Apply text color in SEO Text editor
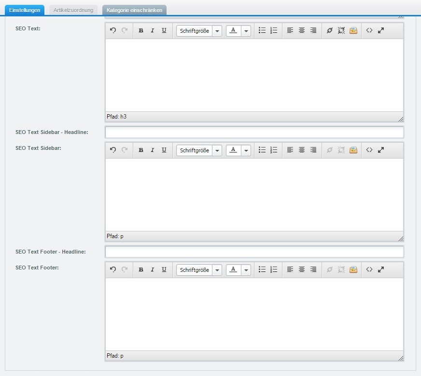This screenshot has height=376, width=421. click(x=233, y=30)
